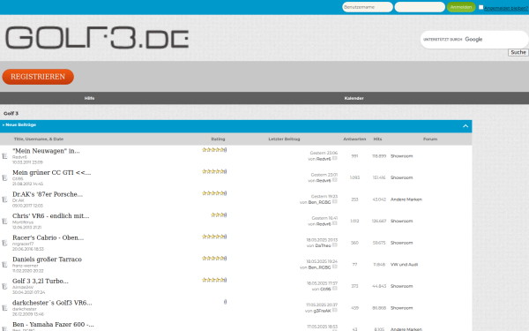The width and height of the screenshot is (529, 331).
Task: Click the Golf 3 breadcrumb
Action: point(11,114)
